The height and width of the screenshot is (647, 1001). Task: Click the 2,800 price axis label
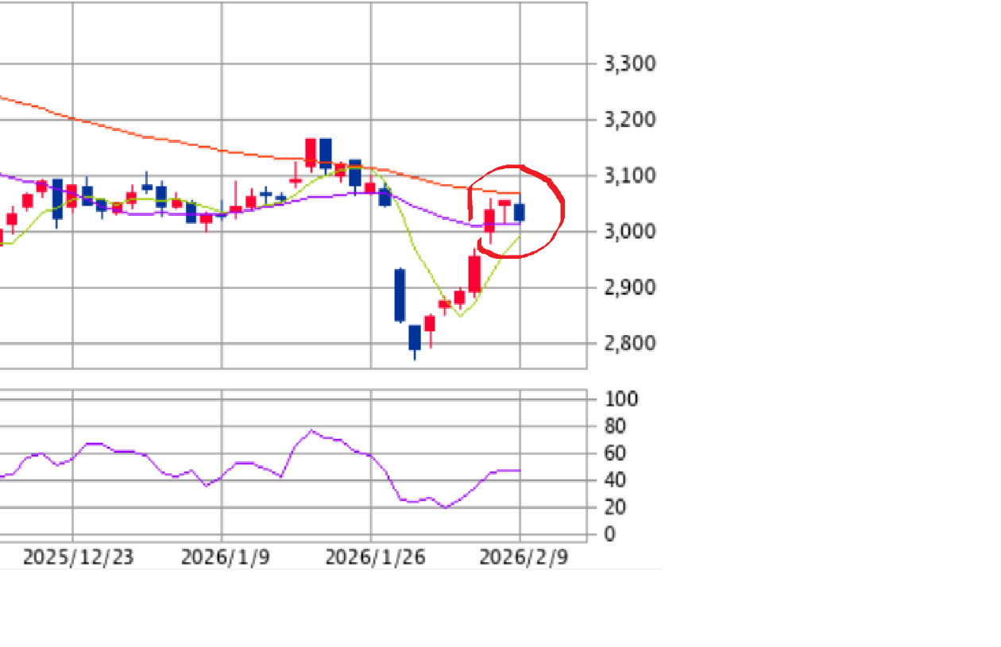click(629, 344)
